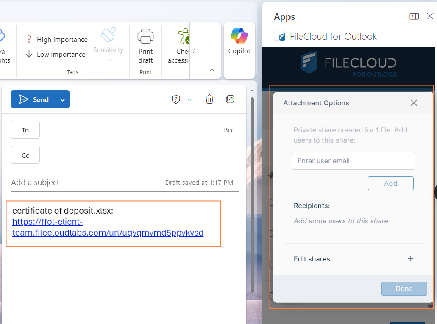Click the Add user button

(x=390, y=183)
